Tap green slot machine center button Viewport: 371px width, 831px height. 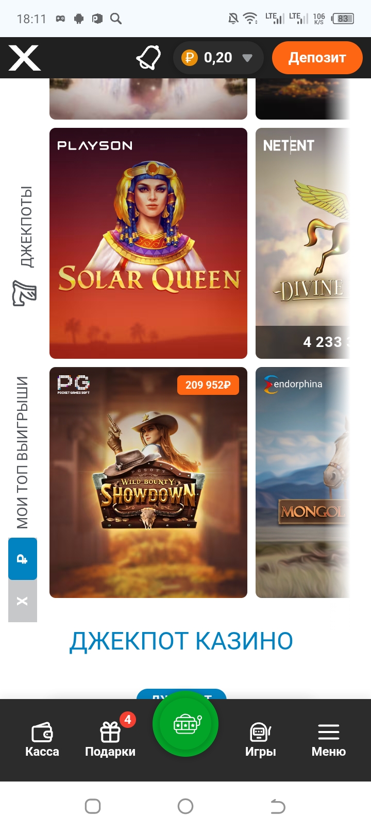pos(185,724)
